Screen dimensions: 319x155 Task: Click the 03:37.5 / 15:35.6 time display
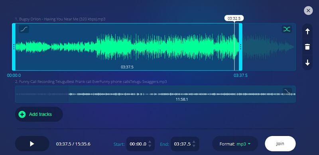tap(73, 144)
